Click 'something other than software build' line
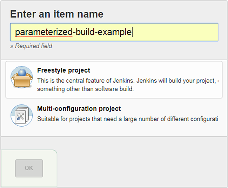228x188 pixels. [85, 89]
